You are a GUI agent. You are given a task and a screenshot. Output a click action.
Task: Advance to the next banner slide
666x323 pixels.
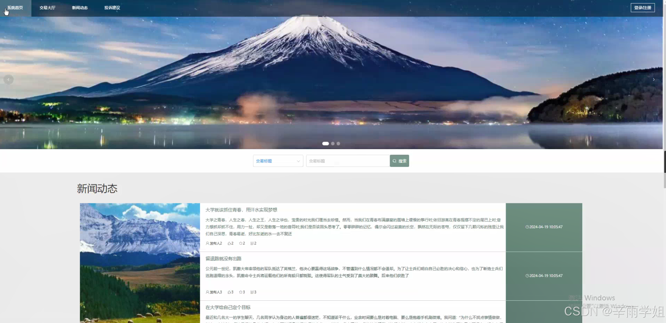654,80
